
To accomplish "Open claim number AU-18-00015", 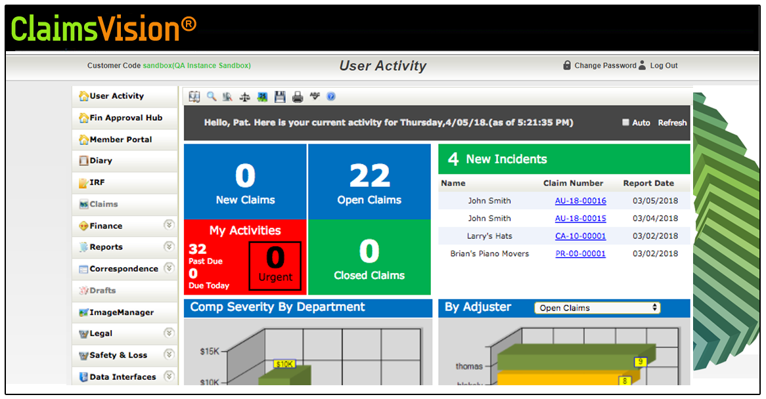I will click(580, 219).
